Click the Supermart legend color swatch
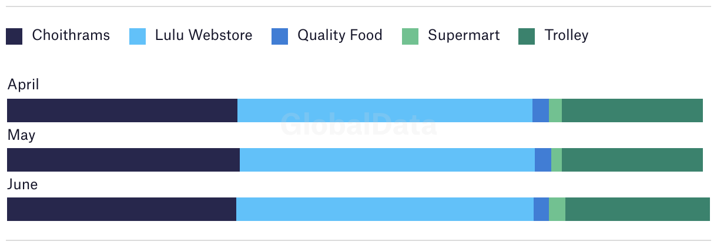Image resolution: width=717 pixels, height=248 pixels. coord(410,36)
